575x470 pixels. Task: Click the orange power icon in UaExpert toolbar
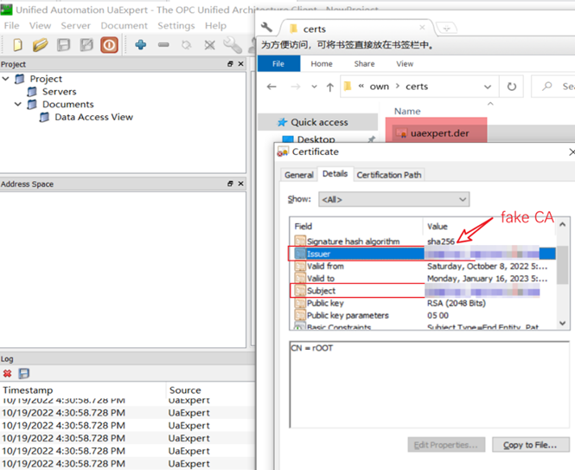[x=109, y=45]
